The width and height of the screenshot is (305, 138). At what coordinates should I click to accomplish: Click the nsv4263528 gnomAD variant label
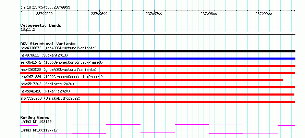coord(59,70)
